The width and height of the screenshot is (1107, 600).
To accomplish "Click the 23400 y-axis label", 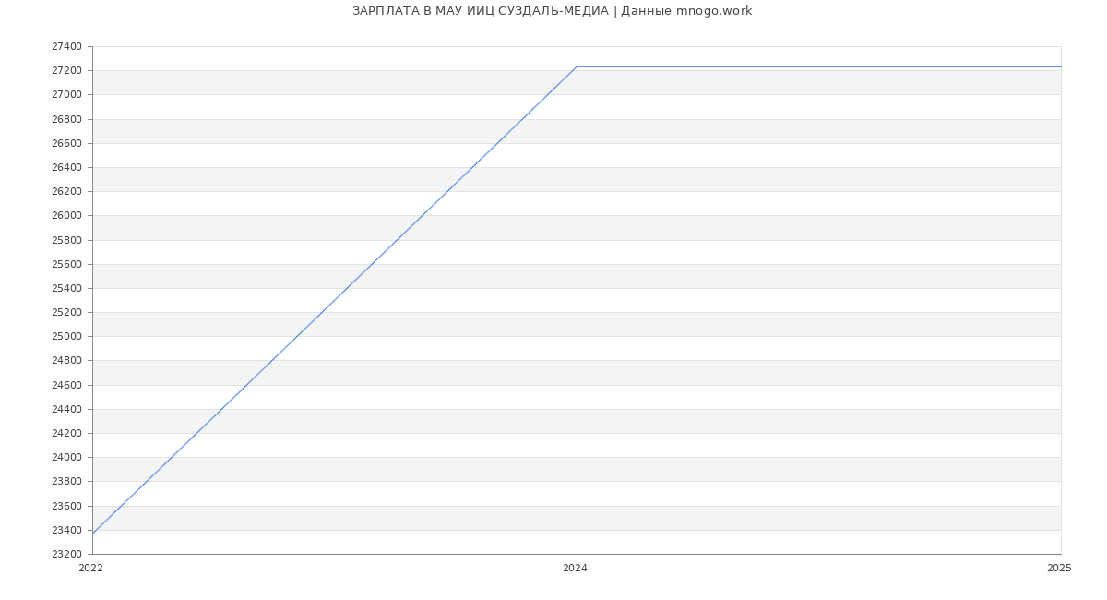I will [x=66, y=530].
